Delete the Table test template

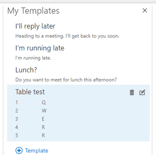[x=132, y=92]
